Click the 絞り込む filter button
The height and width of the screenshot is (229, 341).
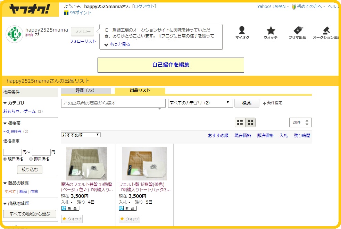tap(30, 170)
